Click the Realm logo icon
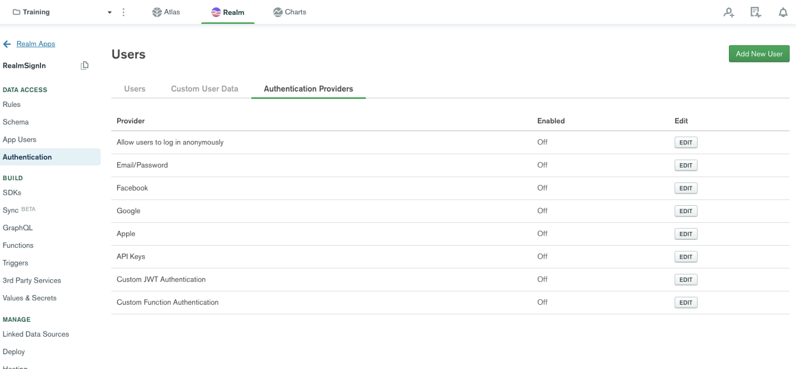The image size is (796, 369). (215, 12)
